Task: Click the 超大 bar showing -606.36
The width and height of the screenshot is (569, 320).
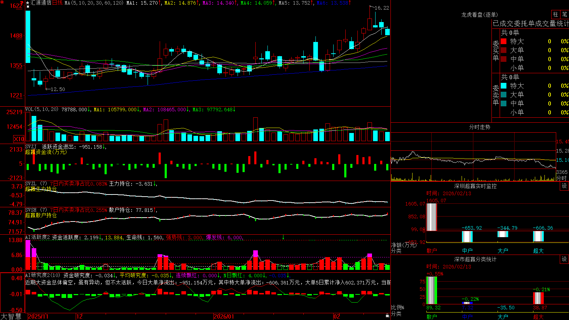Action: tap(538, 236)
